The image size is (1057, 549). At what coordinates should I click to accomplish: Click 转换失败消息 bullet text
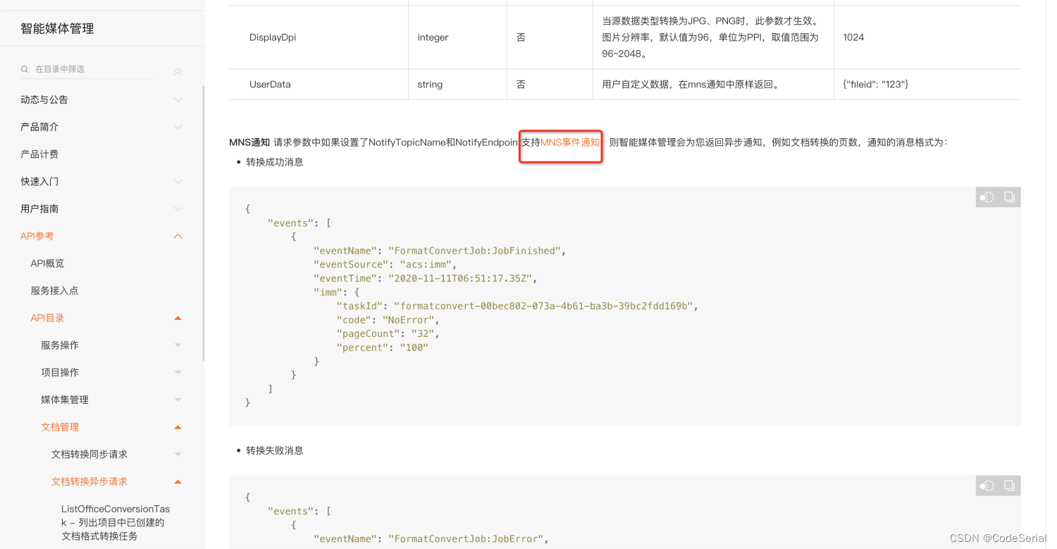(275, 450)
